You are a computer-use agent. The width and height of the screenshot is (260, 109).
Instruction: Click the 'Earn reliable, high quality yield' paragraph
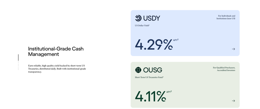57,69
